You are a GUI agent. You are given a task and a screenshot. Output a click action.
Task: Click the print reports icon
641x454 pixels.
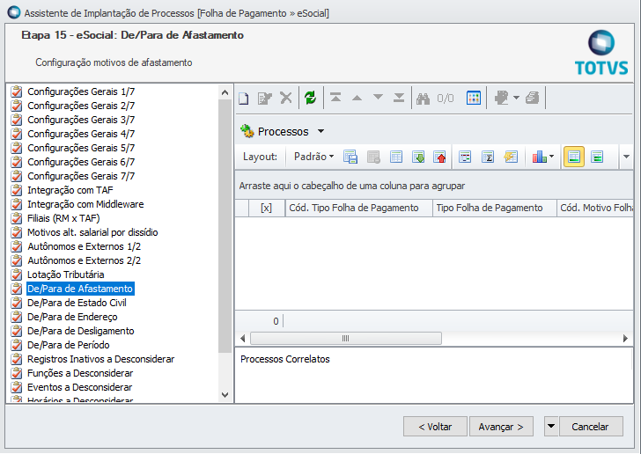coord(532,98)
